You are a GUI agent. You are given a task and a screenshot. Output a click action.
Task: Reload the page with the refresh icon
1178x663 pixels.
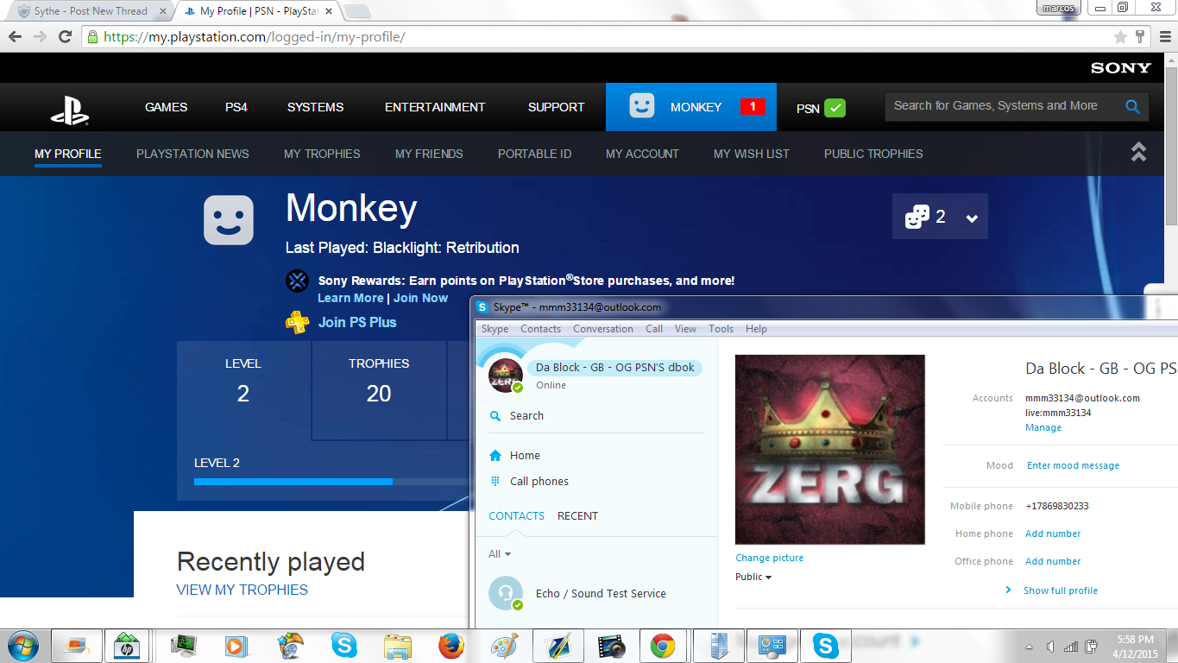[65, 36]
